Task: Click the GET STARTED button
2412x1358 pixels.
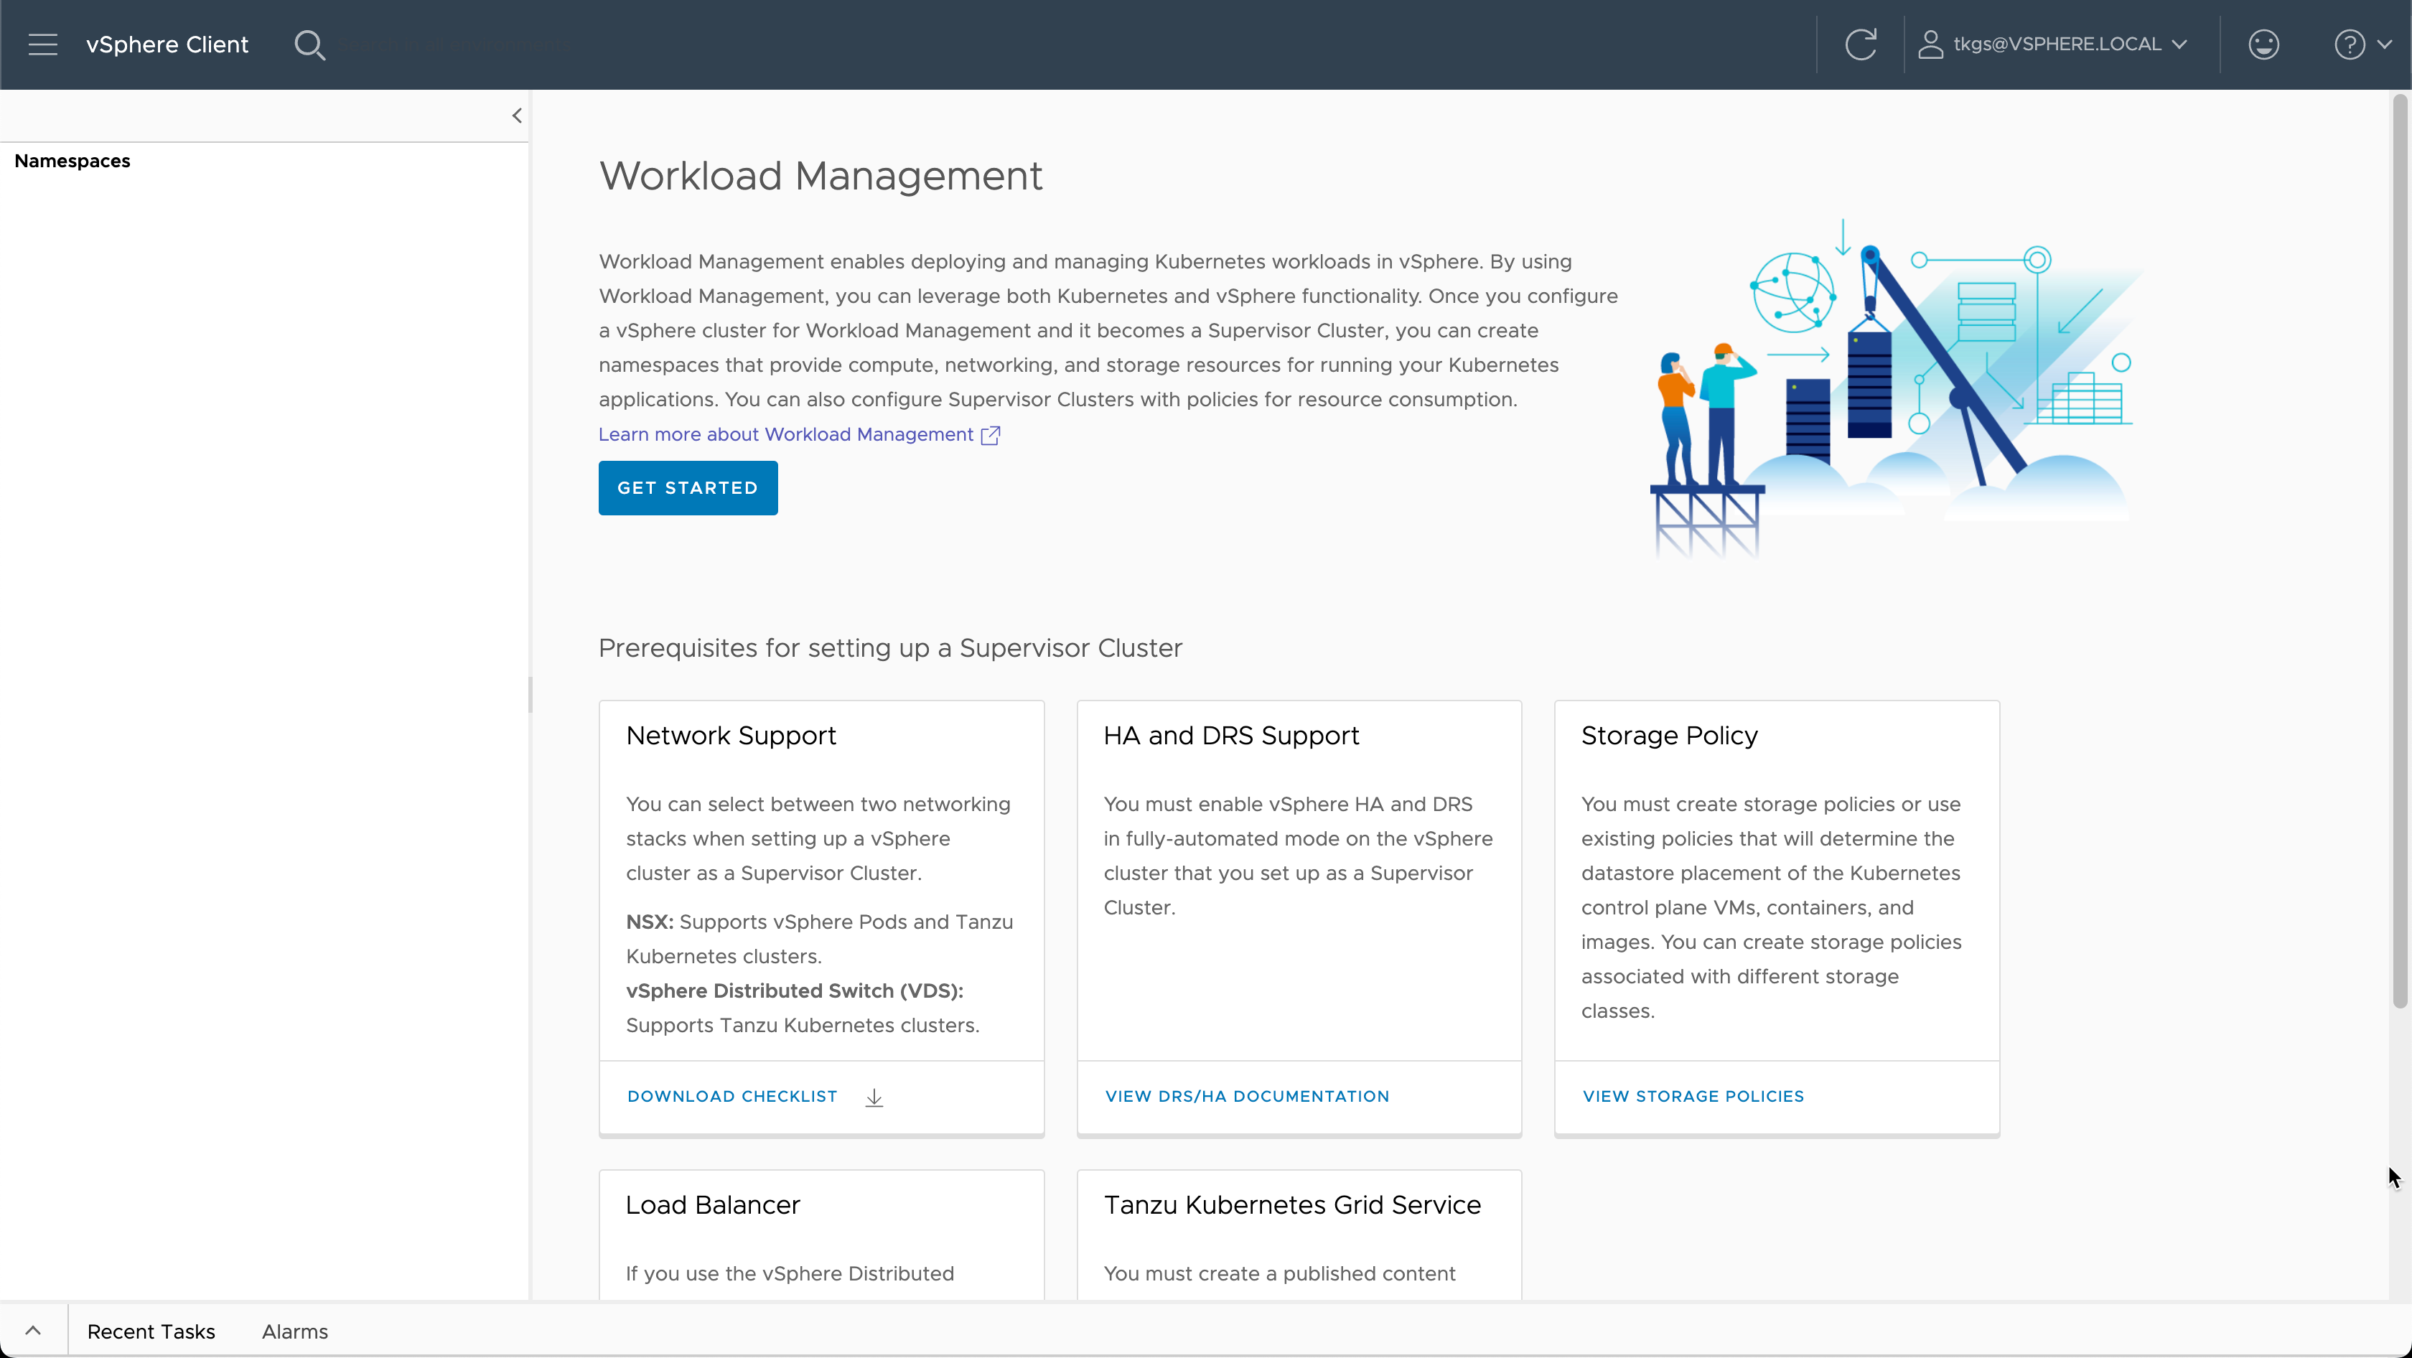Action: (x=687, y=487)
